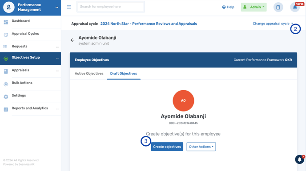The width and height of the screenshot is (306, 171).
Task: Click the Help question mark icon
Action: [224, 7]
